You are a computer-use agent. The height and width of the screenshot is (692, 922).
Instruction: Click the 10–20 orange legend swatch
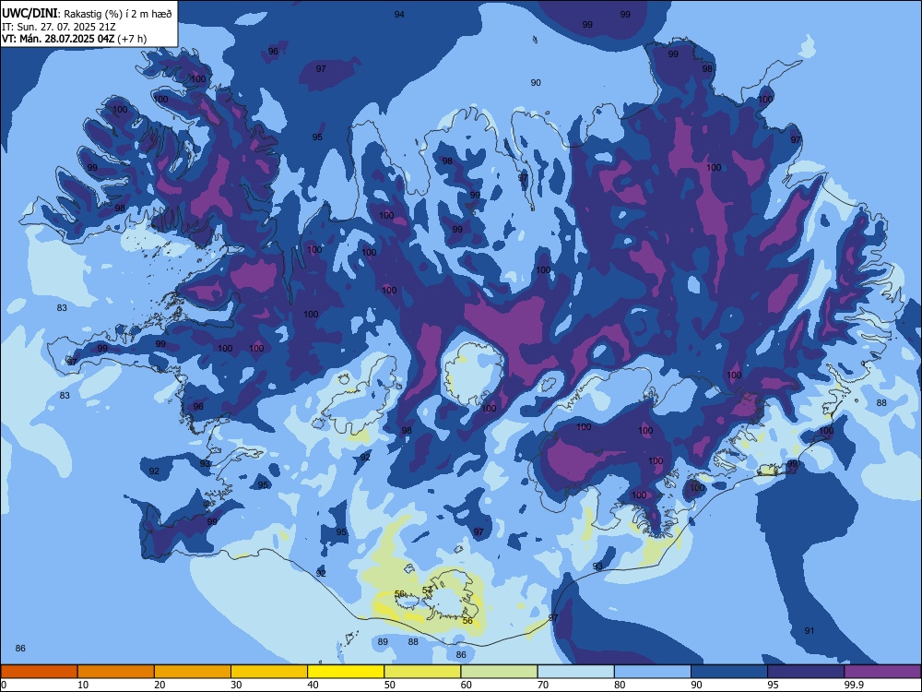[x=116, y=672]
